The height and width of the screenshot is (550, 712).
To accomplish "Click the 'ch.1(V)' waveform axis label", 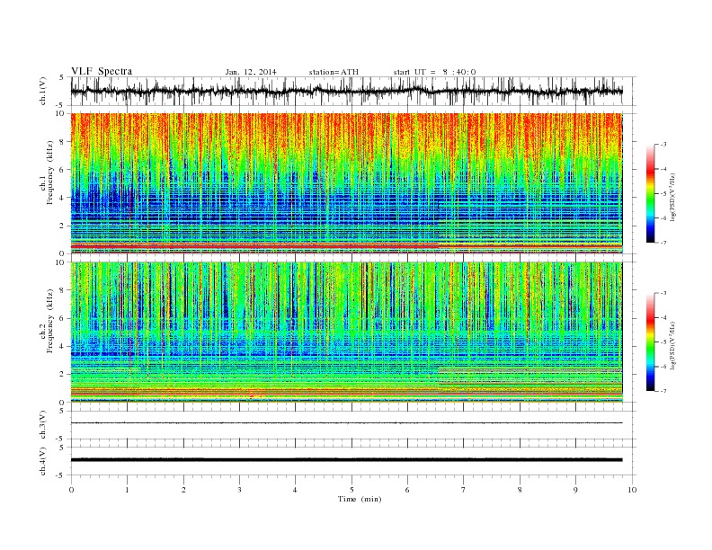I will point(43,91).
